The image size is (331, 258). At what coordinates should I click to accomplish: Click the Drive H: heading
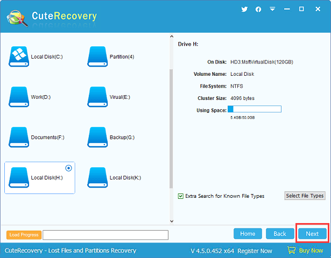pyautogui.click(x=188, y=44)
